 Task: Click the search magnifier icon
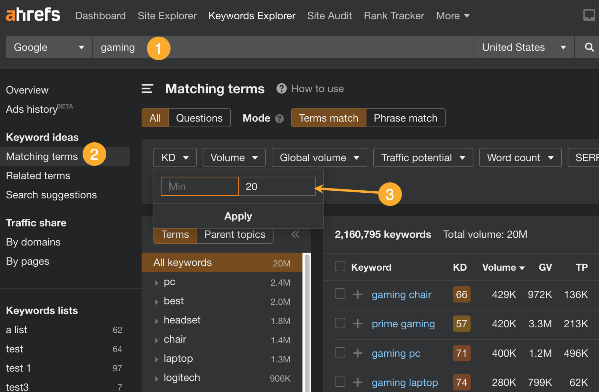(x=589, y=47)
